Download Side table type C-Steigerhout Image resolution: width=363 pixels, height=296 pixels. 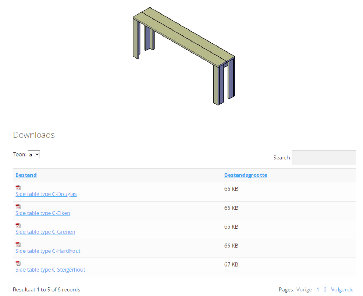pyautogui.click(x=50, y=270)
